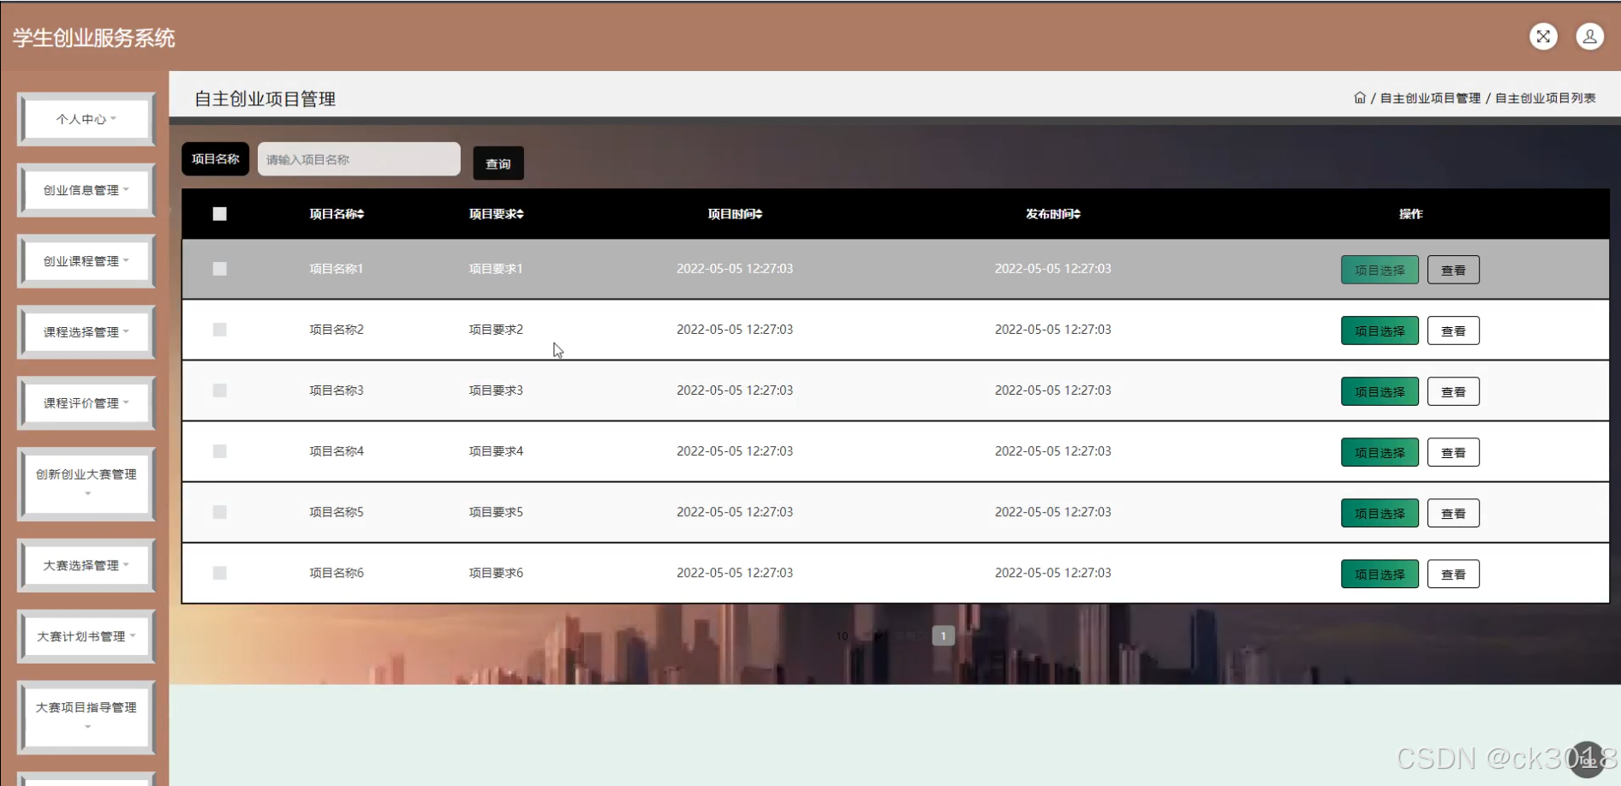Check the box for row 项目名称1

220,269
